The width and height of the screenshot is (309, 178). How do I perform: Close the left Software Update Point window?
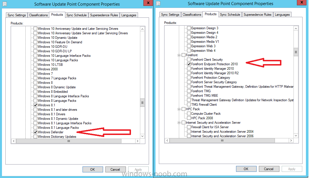coord(148,3)
